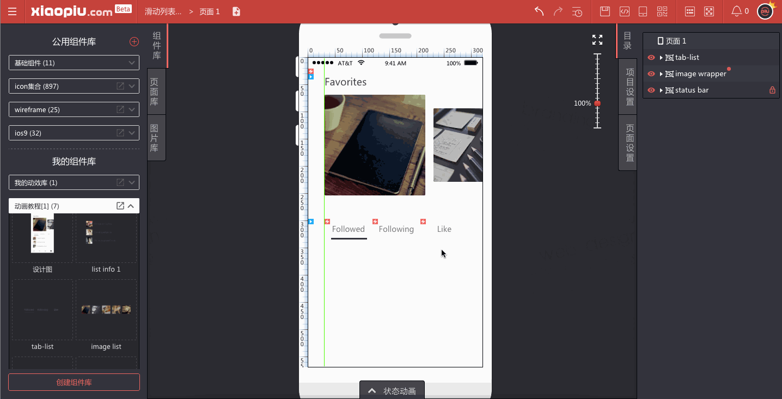782x399 pixels.
Task: Open the layout panels icon
Action: (x=690, y=11)
